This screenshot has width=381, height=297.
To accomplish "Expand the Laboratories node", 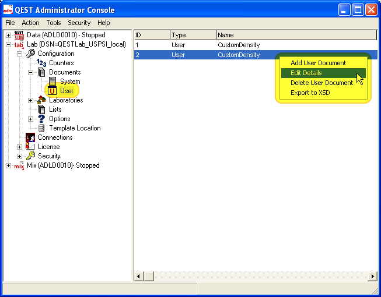I will pyautogui.click(x=30, y=100).
